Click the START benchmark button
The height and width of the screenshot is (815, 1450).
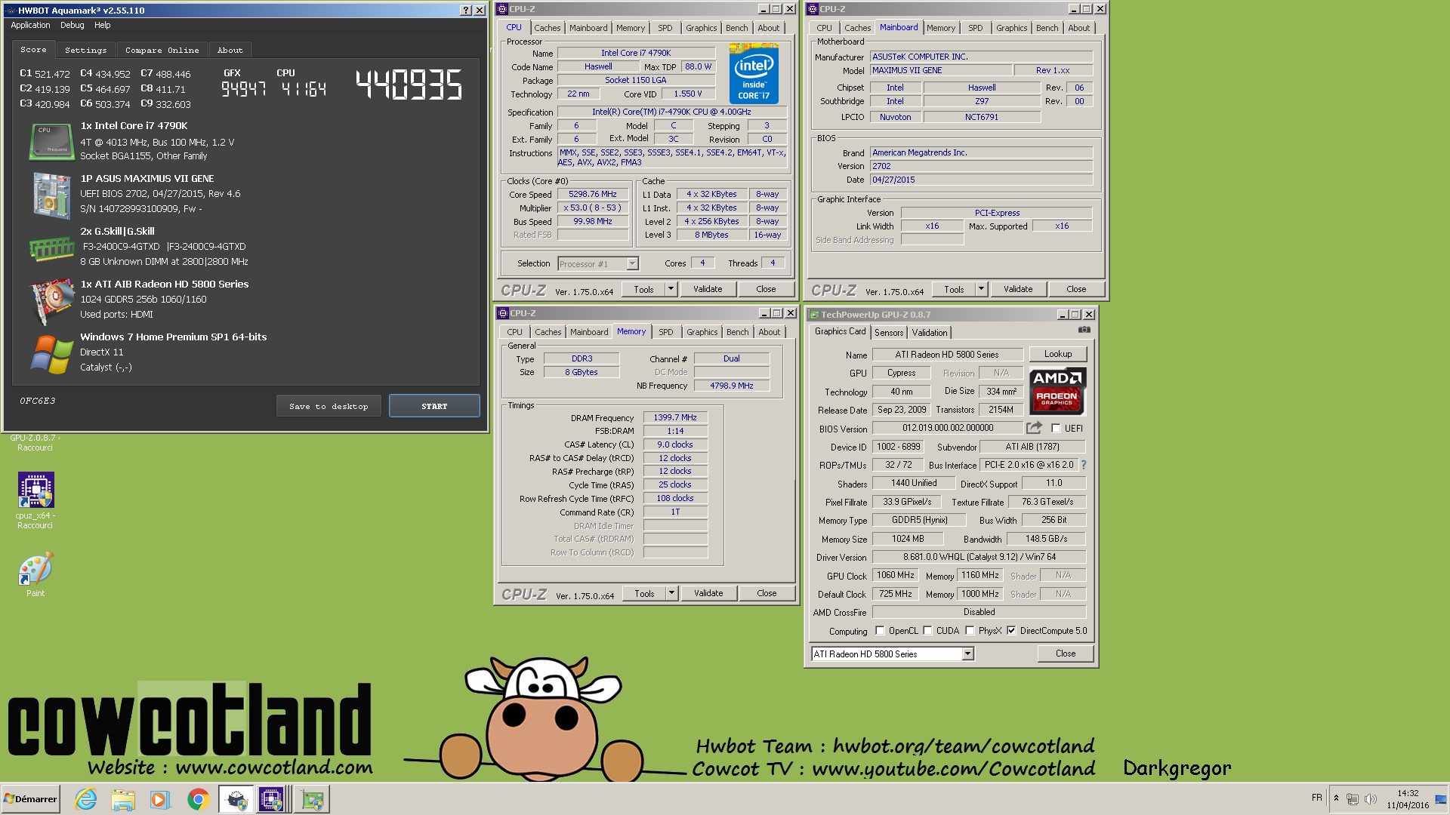(x=434, y=406)
